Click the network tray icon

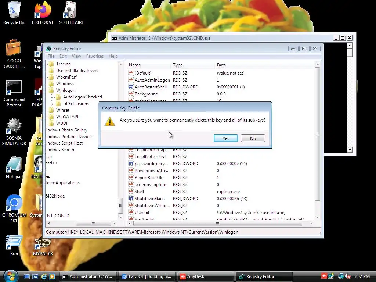(x=340, y=276)
